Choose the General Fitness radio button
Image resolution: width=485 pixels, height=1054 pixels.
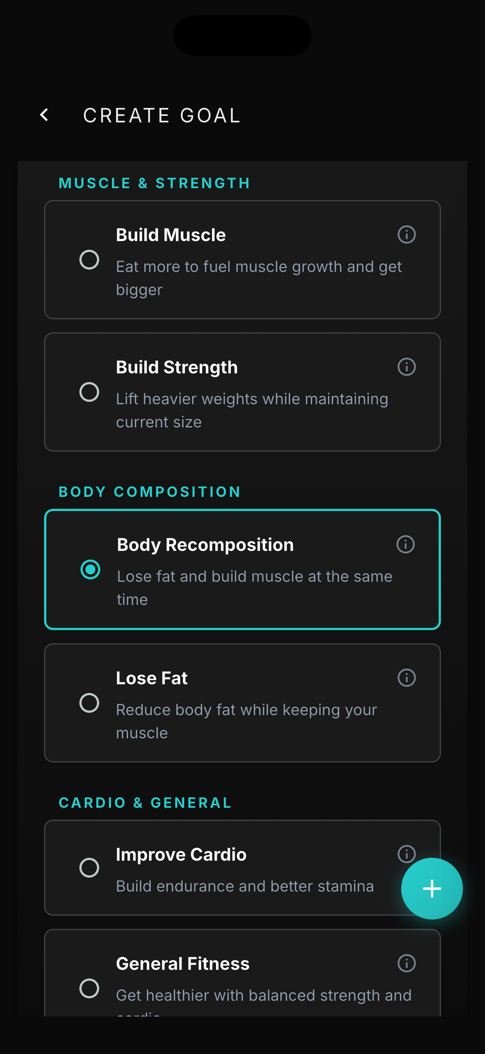coord(89,989)
